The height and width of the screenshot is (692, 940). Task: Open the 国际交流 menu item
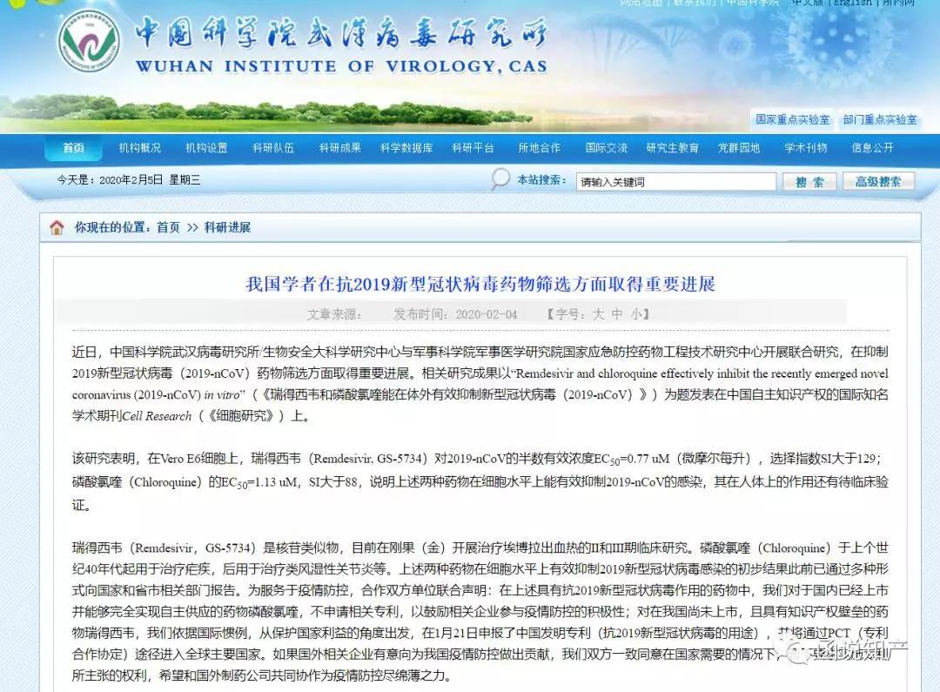point(606,147)
